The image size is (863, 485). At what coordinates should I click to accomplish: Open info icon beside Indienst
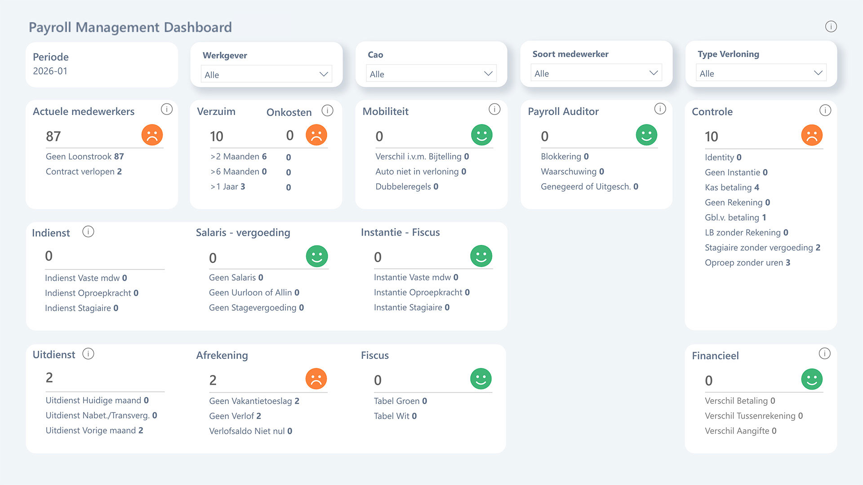[88, 232]
